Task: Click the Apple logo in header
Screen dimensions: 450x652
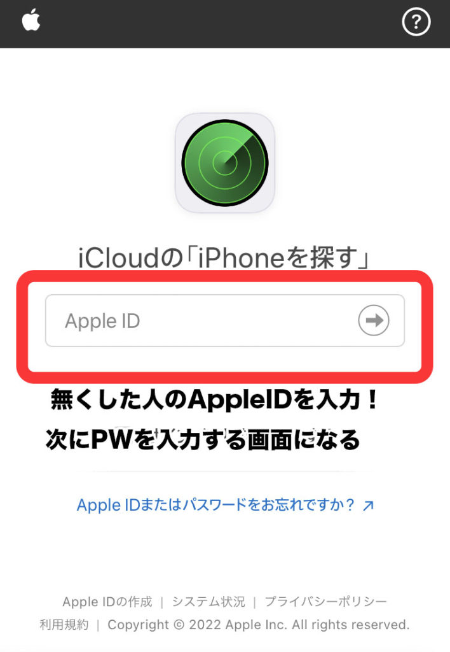Action: [x=31, y=20]
